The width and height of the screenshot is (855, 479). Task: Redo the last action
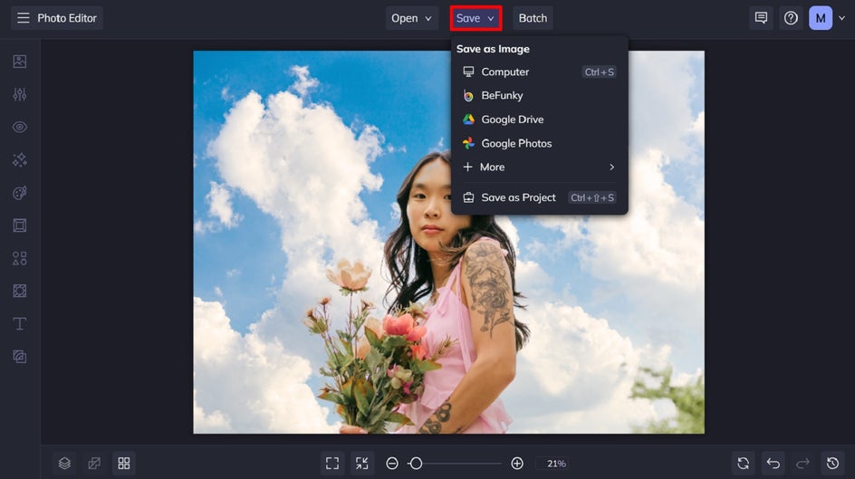point(802,464)
